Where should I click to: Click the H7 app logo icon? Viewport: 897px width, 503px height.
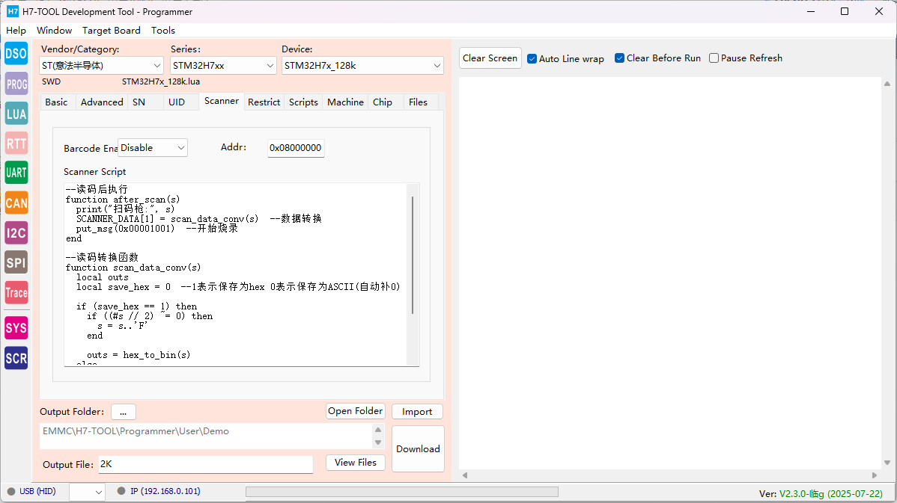(12, 11)
